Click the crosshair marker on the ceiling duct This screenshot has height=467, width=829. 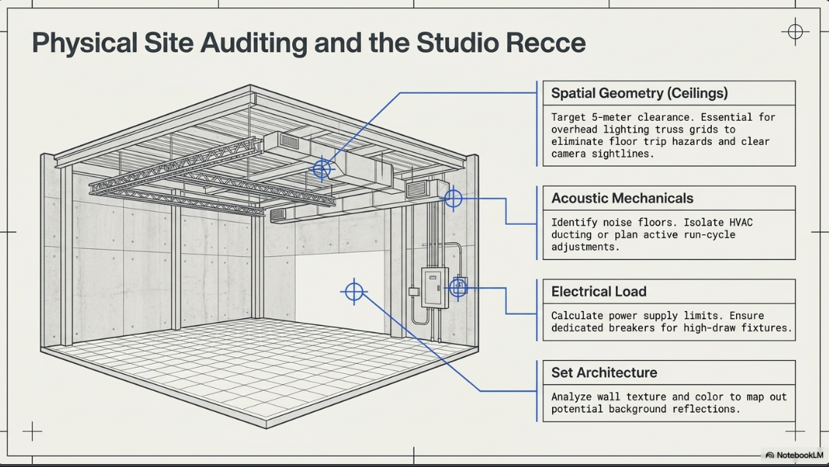[x=321, y=170]
